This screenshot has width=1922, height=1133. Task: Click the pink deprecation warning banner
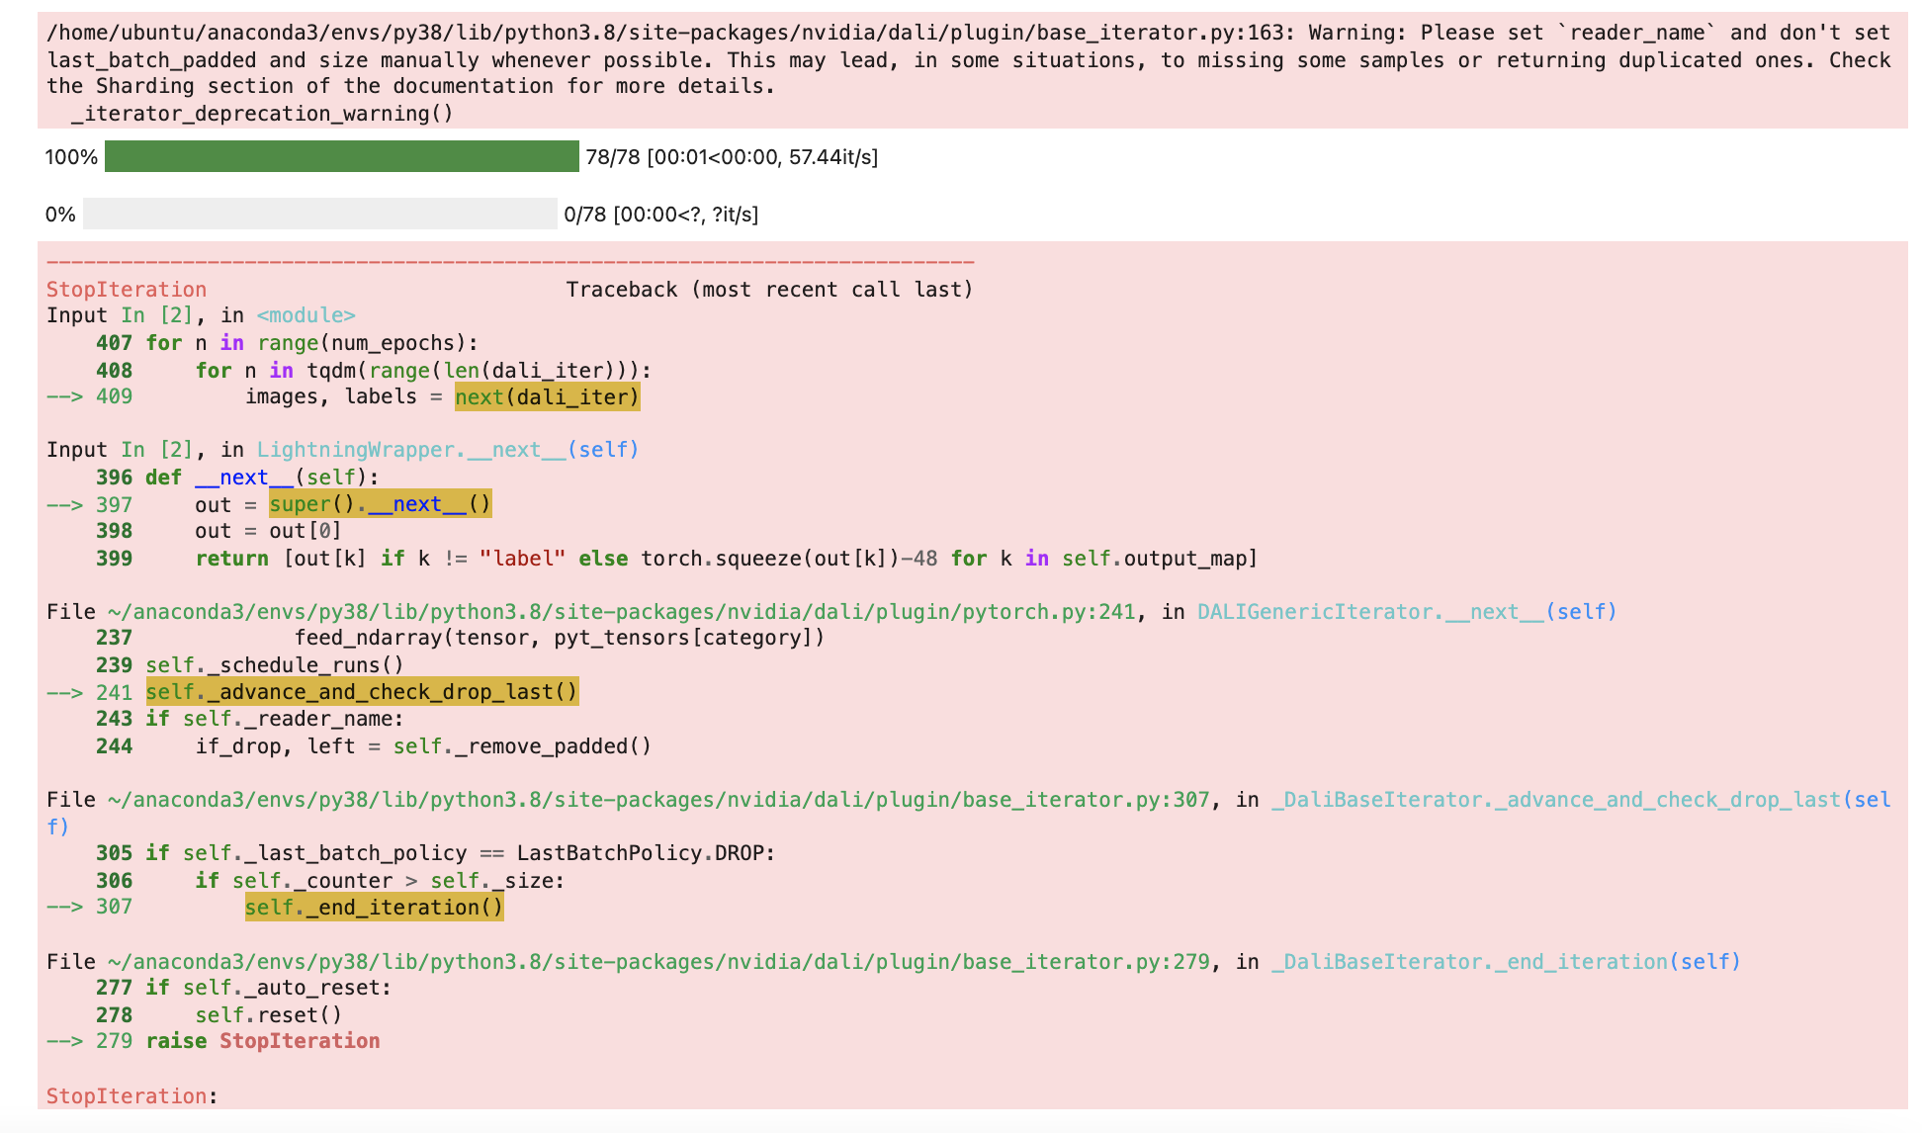tap(959, 59)
